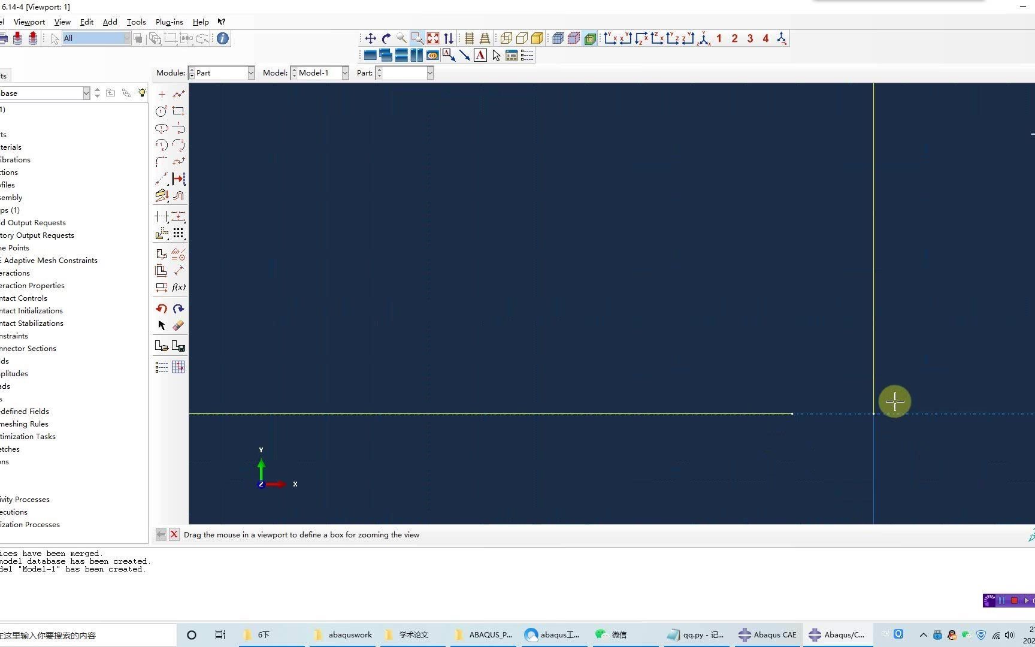Enable Box Zoom mode

pyautogui.click(x=417, y=38)
